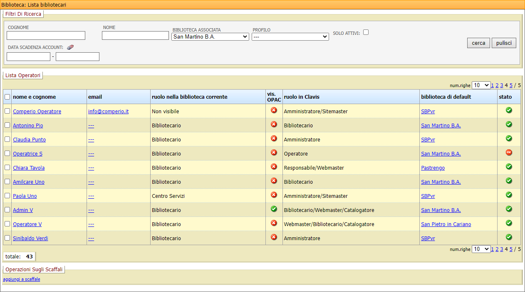Click the green OPAC visibility icon for Admin V

point(274,209)
